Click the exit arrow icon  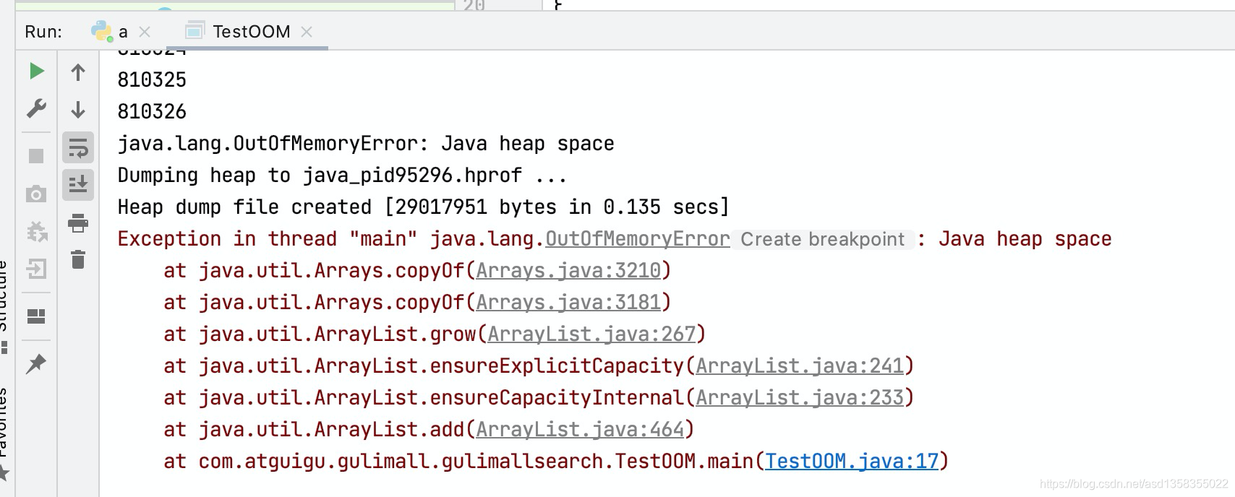[36, 269]
